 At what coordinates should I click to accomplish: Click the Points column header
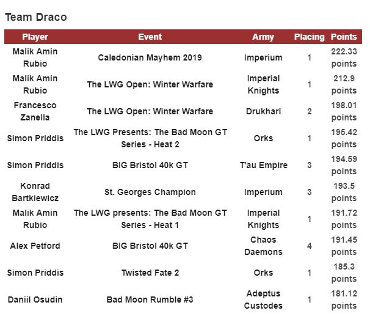coord(344,37)
